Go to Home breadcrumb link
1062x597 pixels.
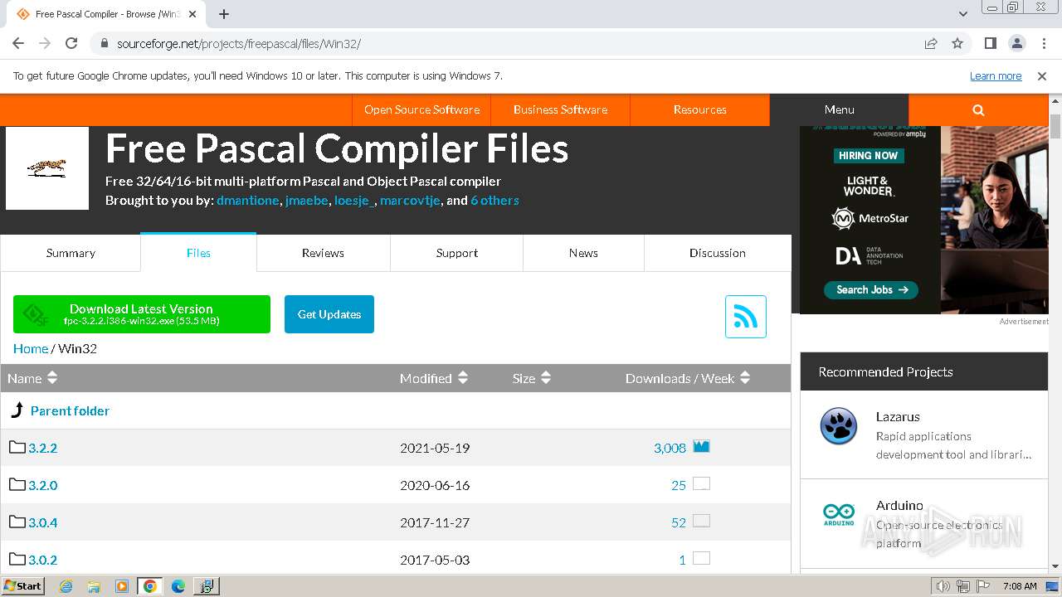point(31,348)
